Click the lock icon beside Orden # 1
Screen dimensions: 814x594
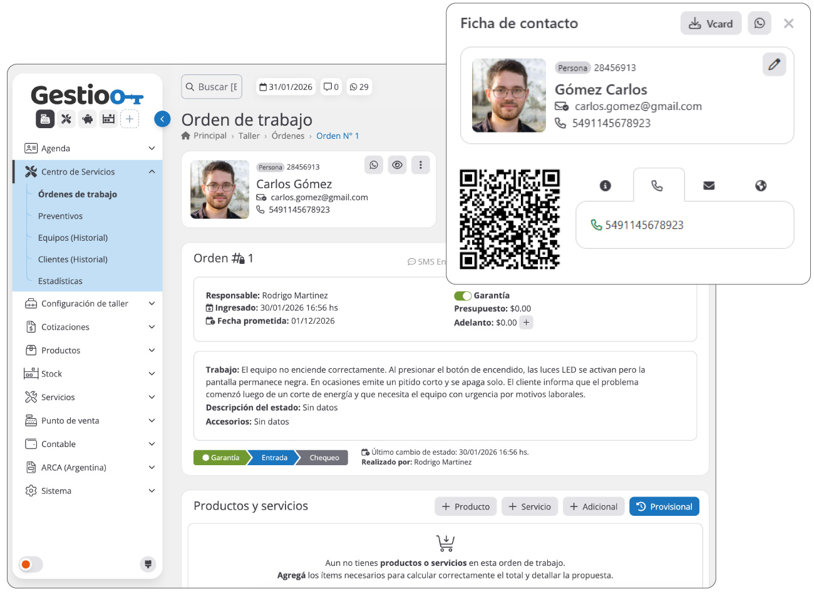[x=240, y=259]
